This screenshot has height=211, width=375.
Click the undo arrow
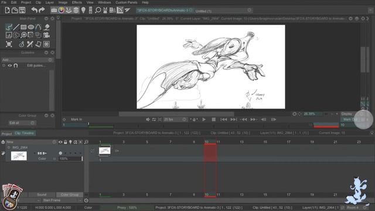pyautogui.click(x=34, y=10)
